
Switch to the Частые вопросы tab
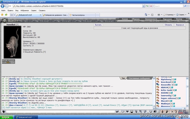click(82, 15)
